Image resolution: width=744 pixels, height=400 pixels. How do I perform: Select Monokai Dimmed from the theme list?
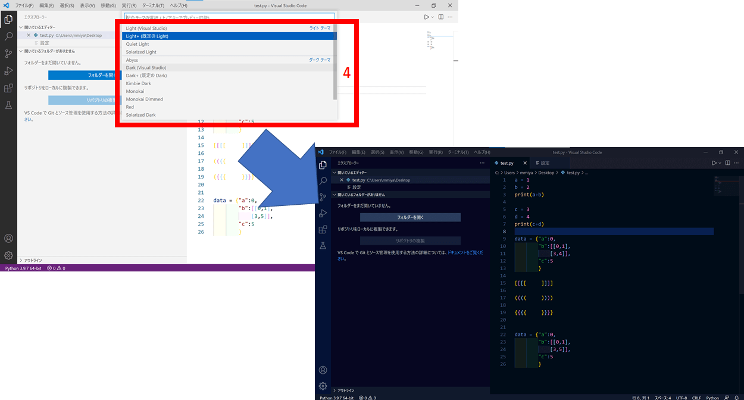pos(144,99)
